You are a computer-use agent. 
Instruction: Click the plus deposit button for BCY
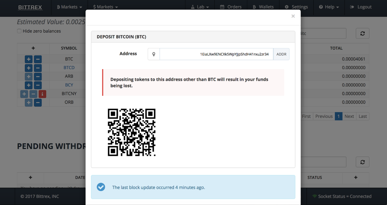tap(29, 85)
